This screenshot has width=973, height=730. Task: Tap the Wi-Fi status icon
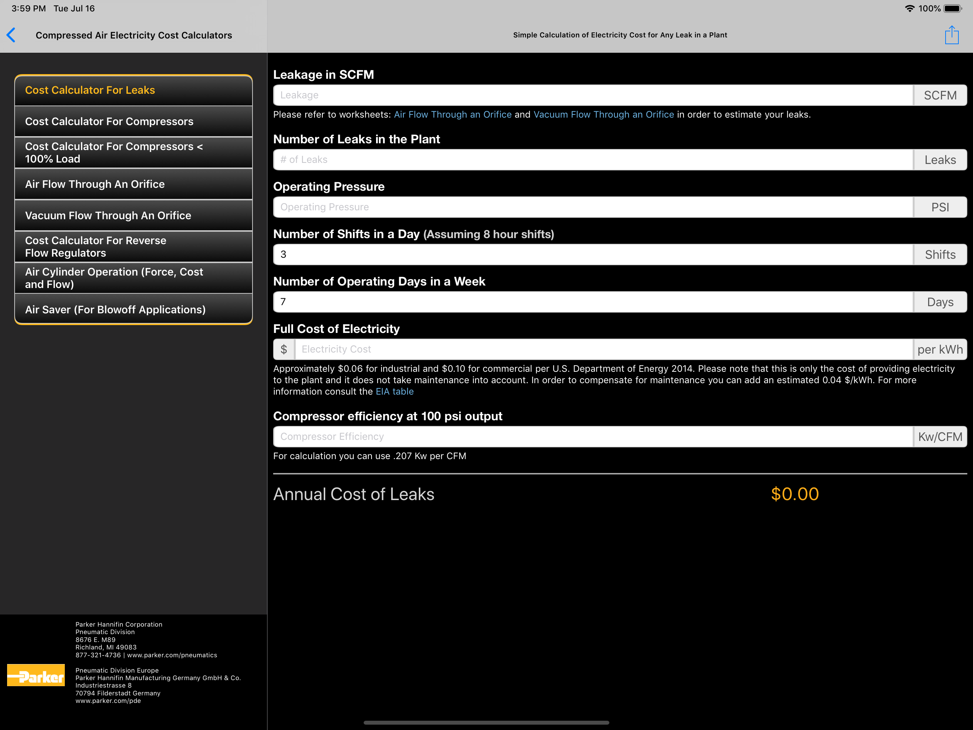909,8
